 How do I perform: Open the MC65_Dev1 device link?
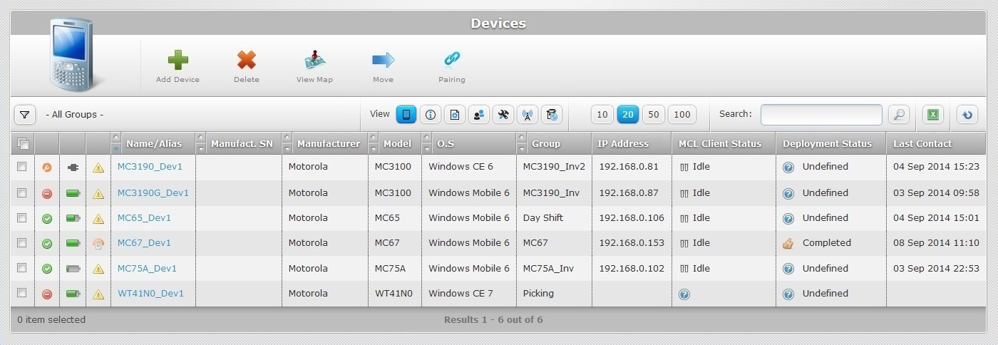point(144,218)
